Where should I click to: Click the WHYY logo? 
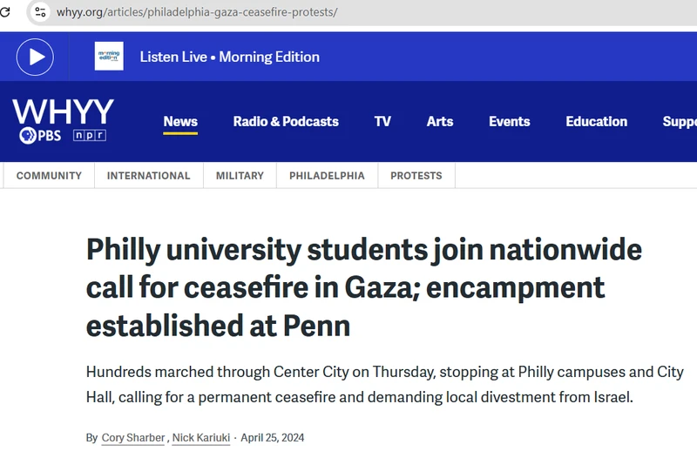(x=63, y=111)
